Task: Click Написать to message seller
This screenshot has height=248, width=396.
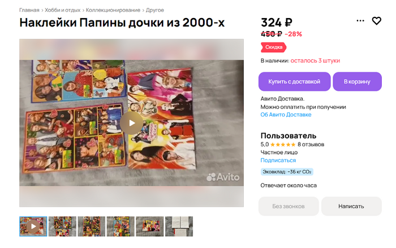Action: click(351, 206)
